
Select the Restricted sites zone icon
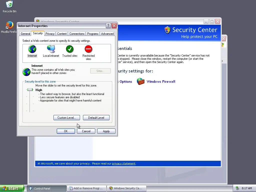coord(88,49)
